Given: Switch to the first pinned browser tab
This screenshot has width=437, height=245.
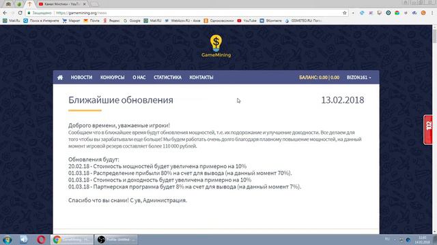Looking at the screenshot, I should [x=8, y=4].
